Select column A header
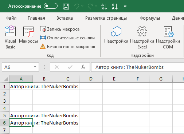184x134 pixels. point(21,79)
